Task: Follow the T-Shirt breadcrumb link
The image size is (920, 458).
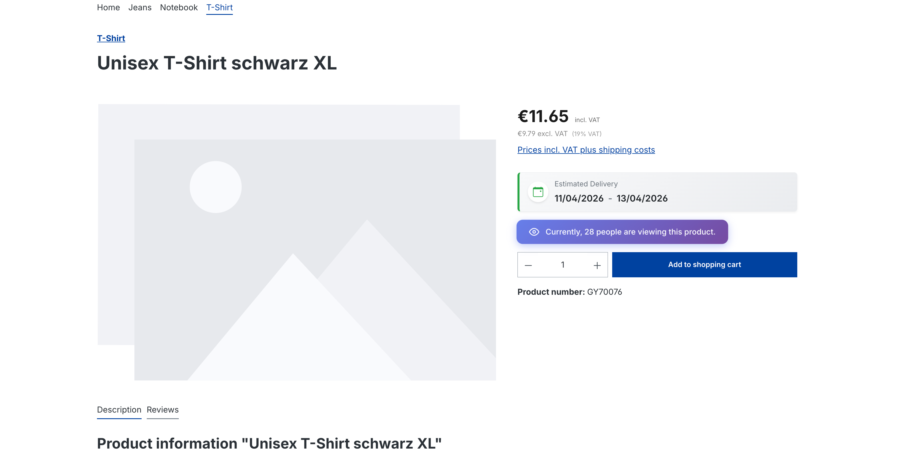Action: pyautogui.click(x=111, y=38)
